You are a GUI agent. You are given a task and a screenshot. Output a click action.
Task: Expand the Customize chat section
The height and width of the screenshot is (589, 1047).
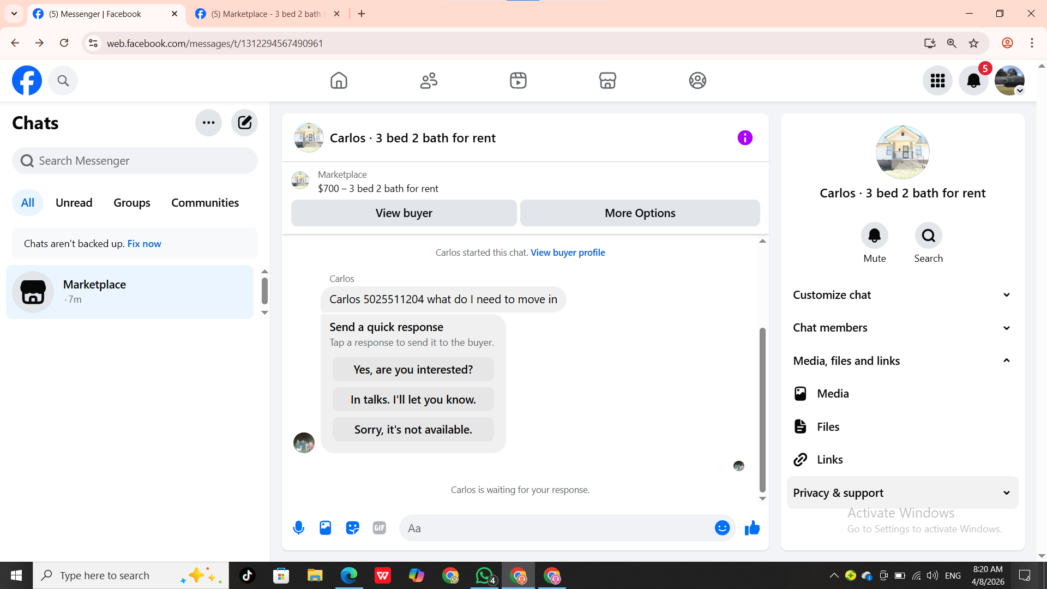(x=902, y=295)
